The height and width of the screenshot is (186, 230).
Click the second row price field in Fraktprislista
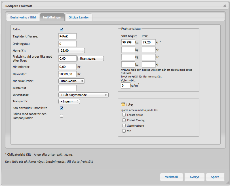point(149,50)
